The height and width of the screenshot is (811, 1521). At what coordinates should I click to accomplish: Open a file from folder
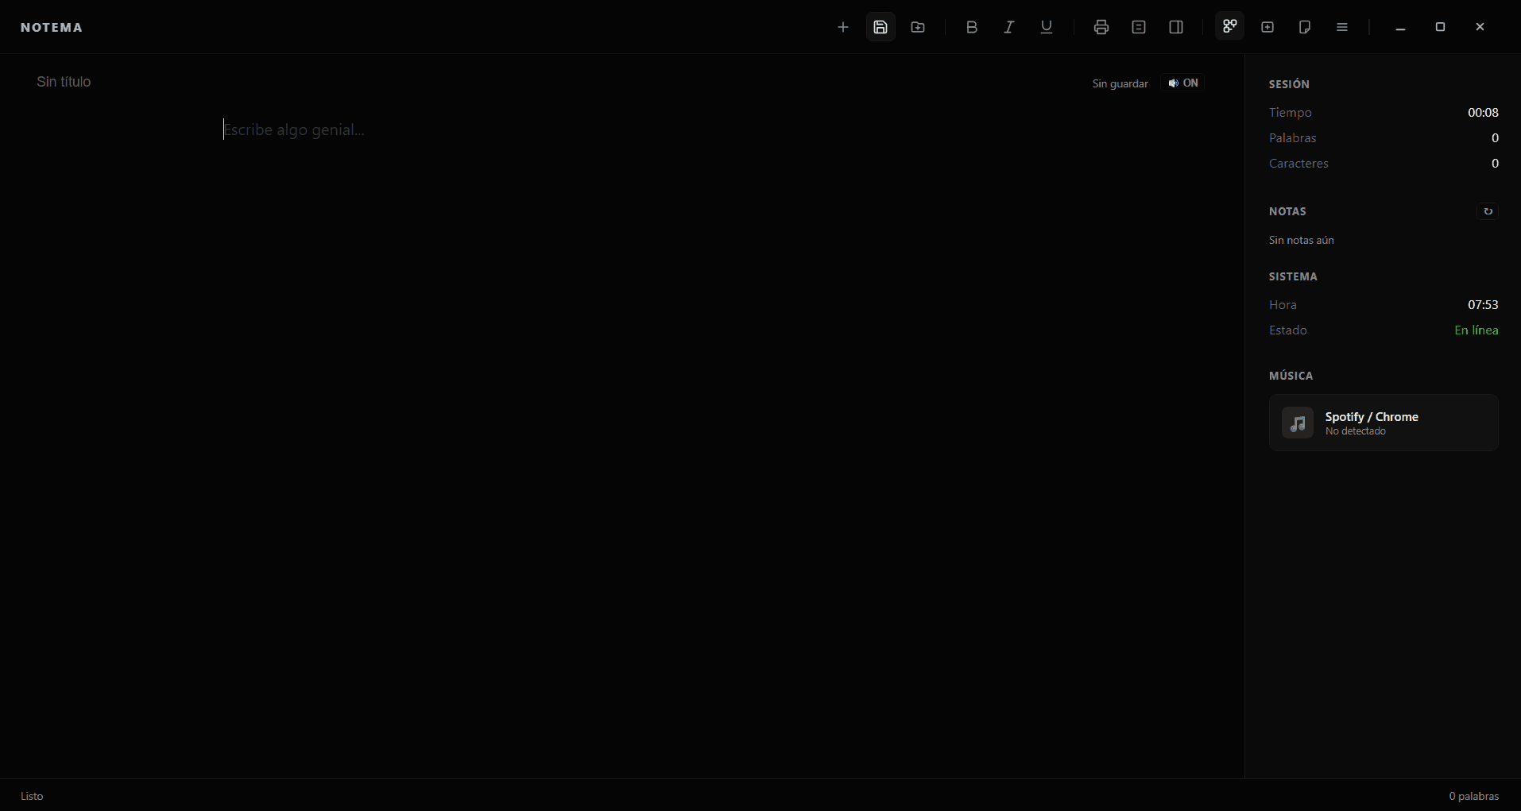click(918, 26)
